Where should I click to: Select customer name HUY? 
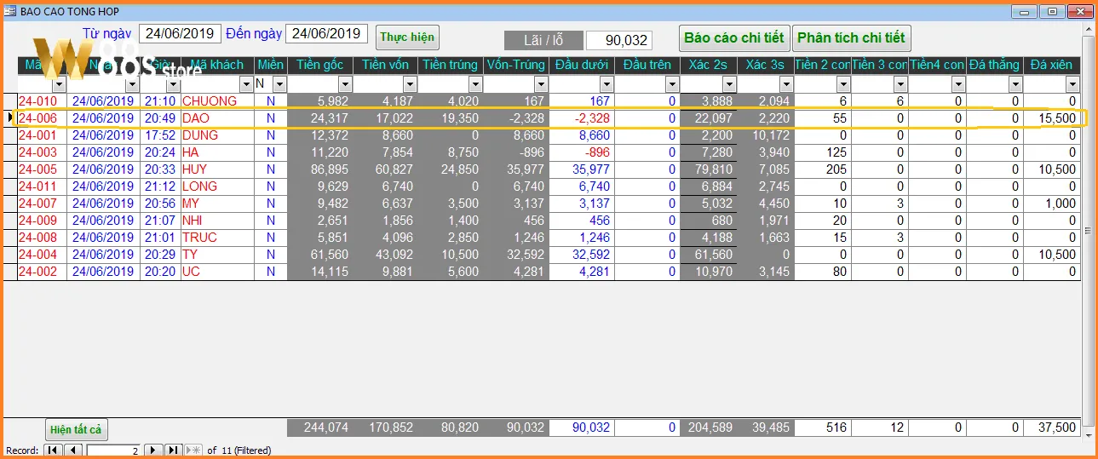(195, 169)
